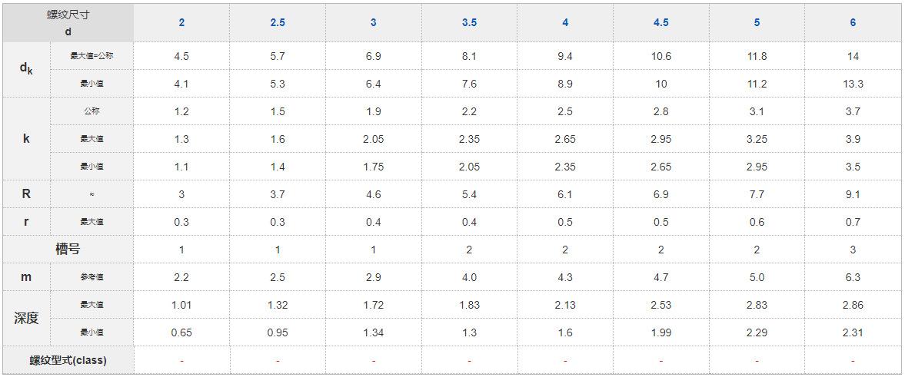
Task: Click the m reference value 6.3 cell
Action: (x=853, y=277)
